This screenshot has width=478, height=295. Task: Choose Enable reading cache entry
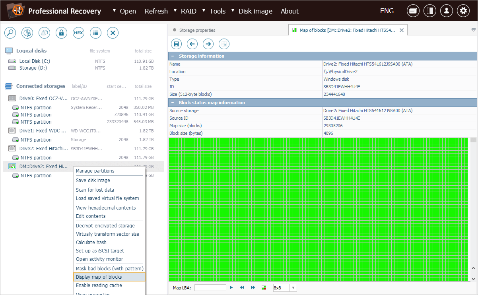110,285
